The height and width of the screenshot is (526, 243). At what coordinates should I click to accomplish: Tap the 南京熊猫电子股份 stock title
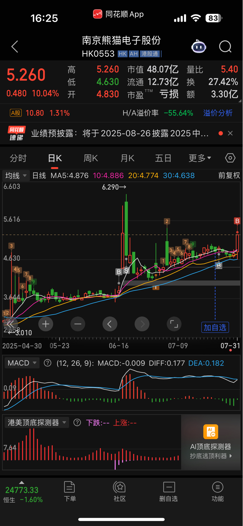(121, 40)
